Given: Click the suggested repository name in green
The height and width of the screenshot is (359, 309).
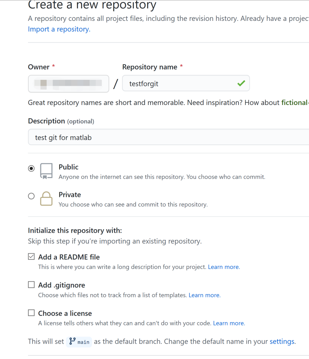Looking at the screenshot, I should click(x=294, y=102).
